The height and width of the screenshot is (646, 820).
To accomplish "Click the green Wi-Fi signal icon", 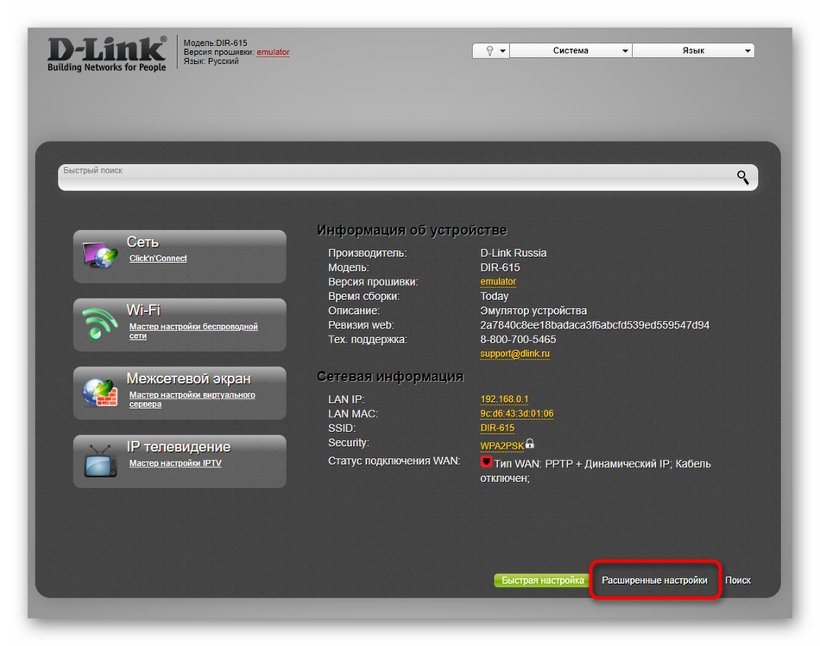I will (100, 325).
